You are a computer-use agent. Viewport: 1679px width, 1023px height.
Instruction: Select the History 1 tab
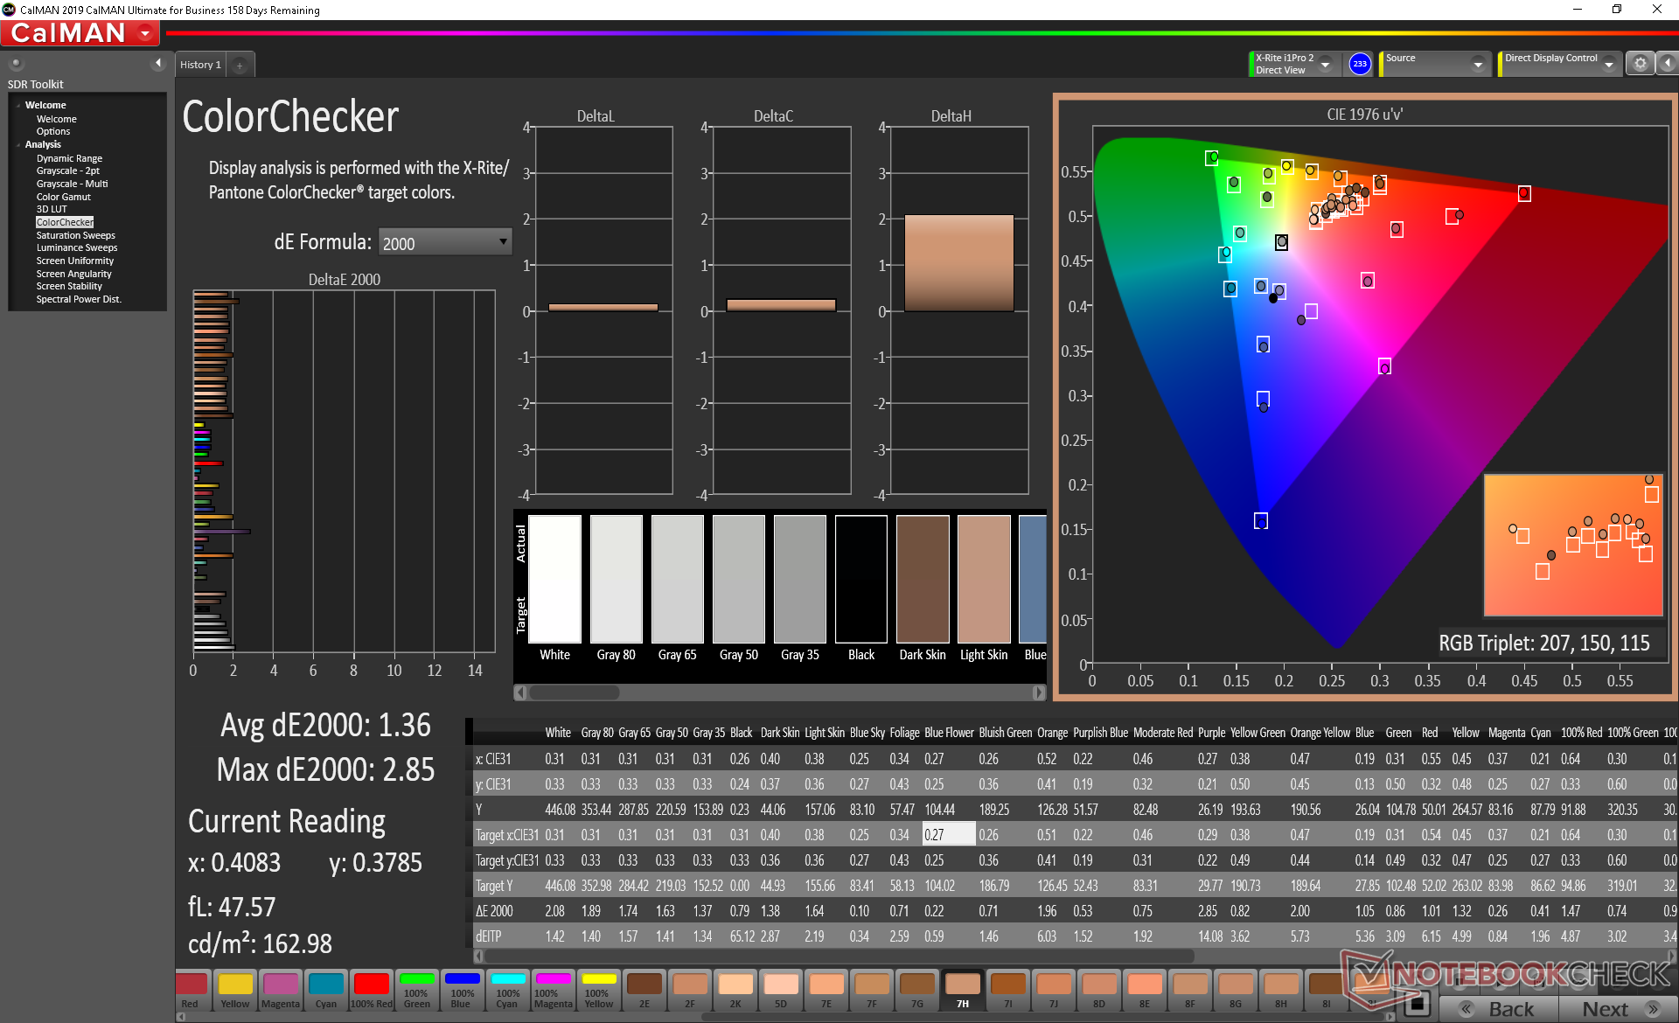(x=200, y=65)
